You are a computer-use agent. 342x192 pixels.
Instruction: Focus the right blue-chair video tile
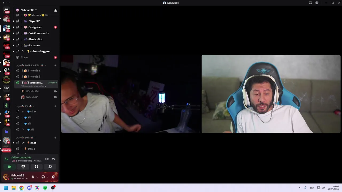coord(271,94)
